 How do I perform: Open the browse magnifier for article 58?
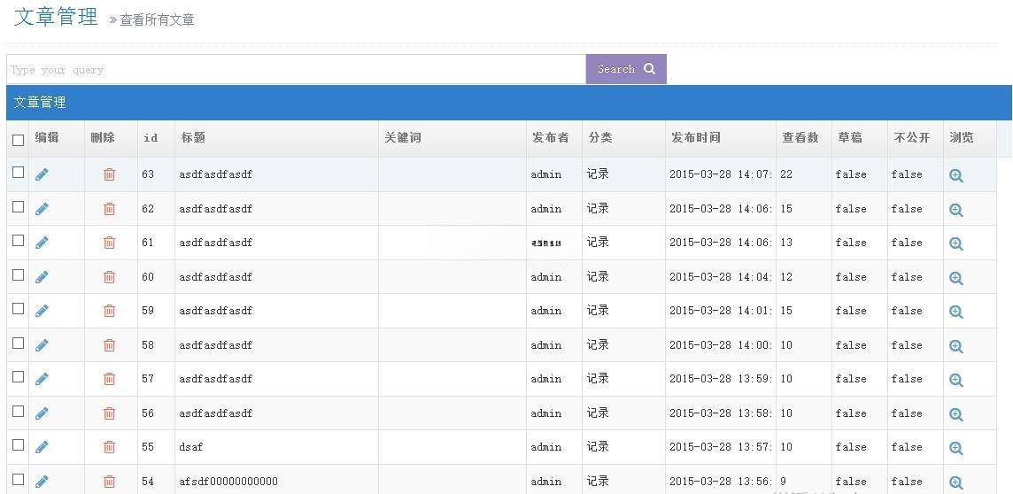click(955, 346)
